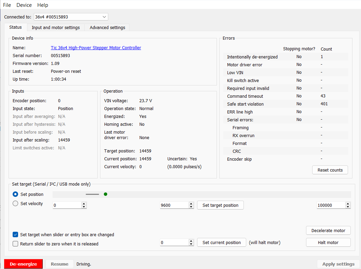Open the Help menu
Screen dimensions: 361x269
43,5
